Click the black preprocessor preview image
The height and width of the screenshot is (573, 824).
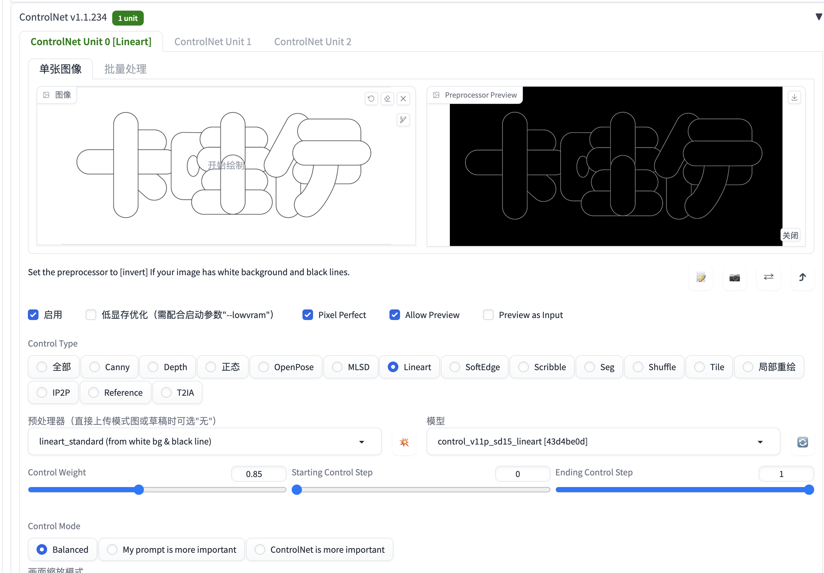[x=616, y=166]
